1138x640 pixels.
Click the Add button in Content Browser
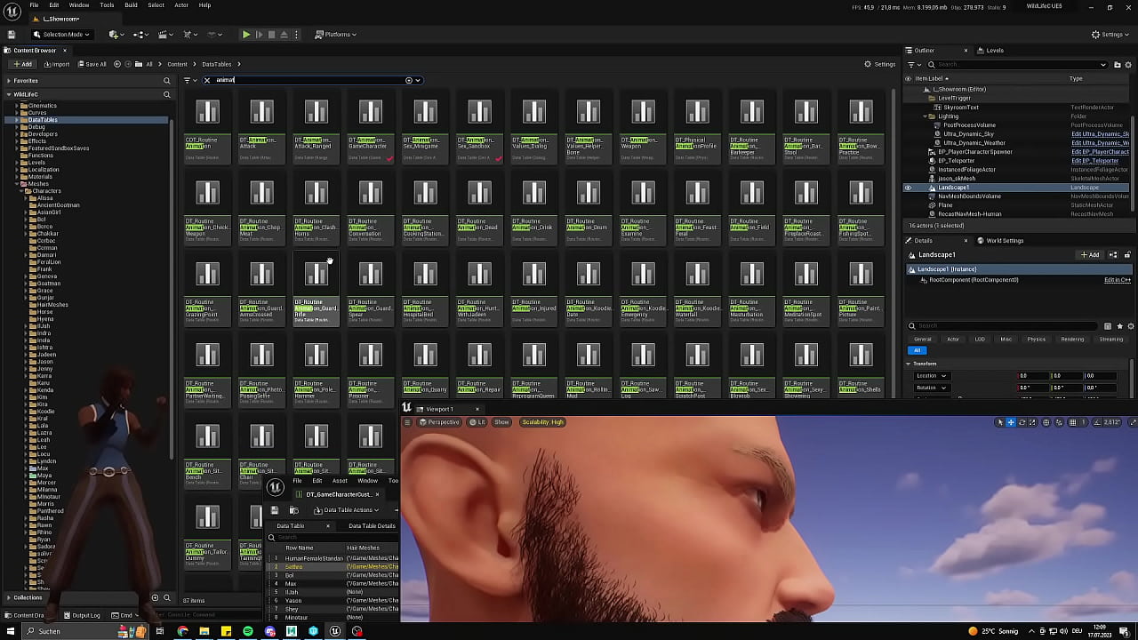coord(23,64)
